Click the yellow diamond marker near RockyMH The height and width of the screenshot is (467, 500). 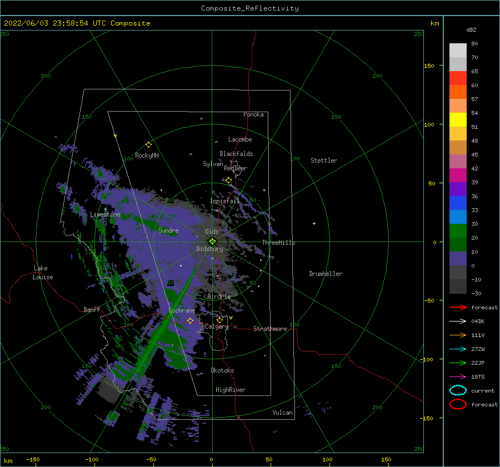pyautogui.click(x=148, y=145)
